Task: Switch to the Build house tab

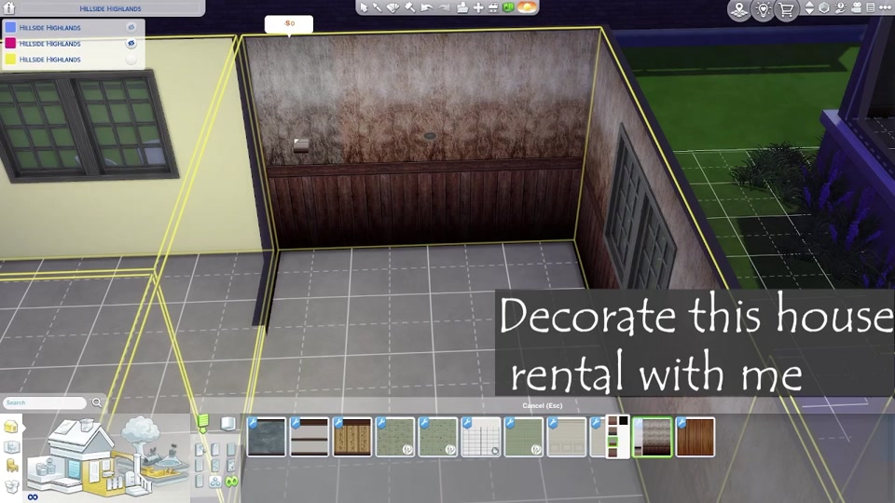Action: [11, 427]
